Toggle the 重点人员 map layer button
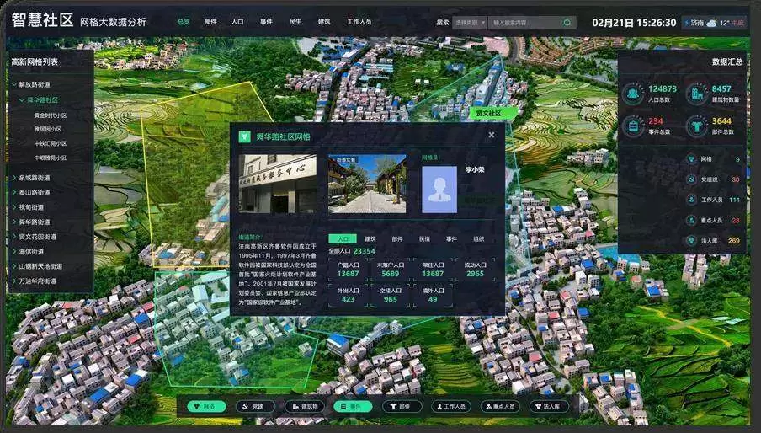 click(500, 406)
